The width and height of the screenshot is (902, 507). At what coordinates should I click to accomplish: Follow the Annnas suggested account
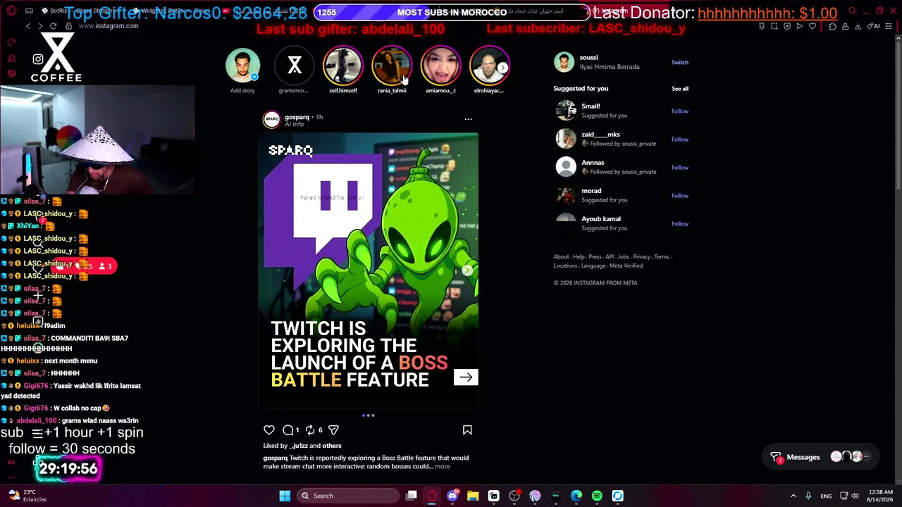pos(679,168)
